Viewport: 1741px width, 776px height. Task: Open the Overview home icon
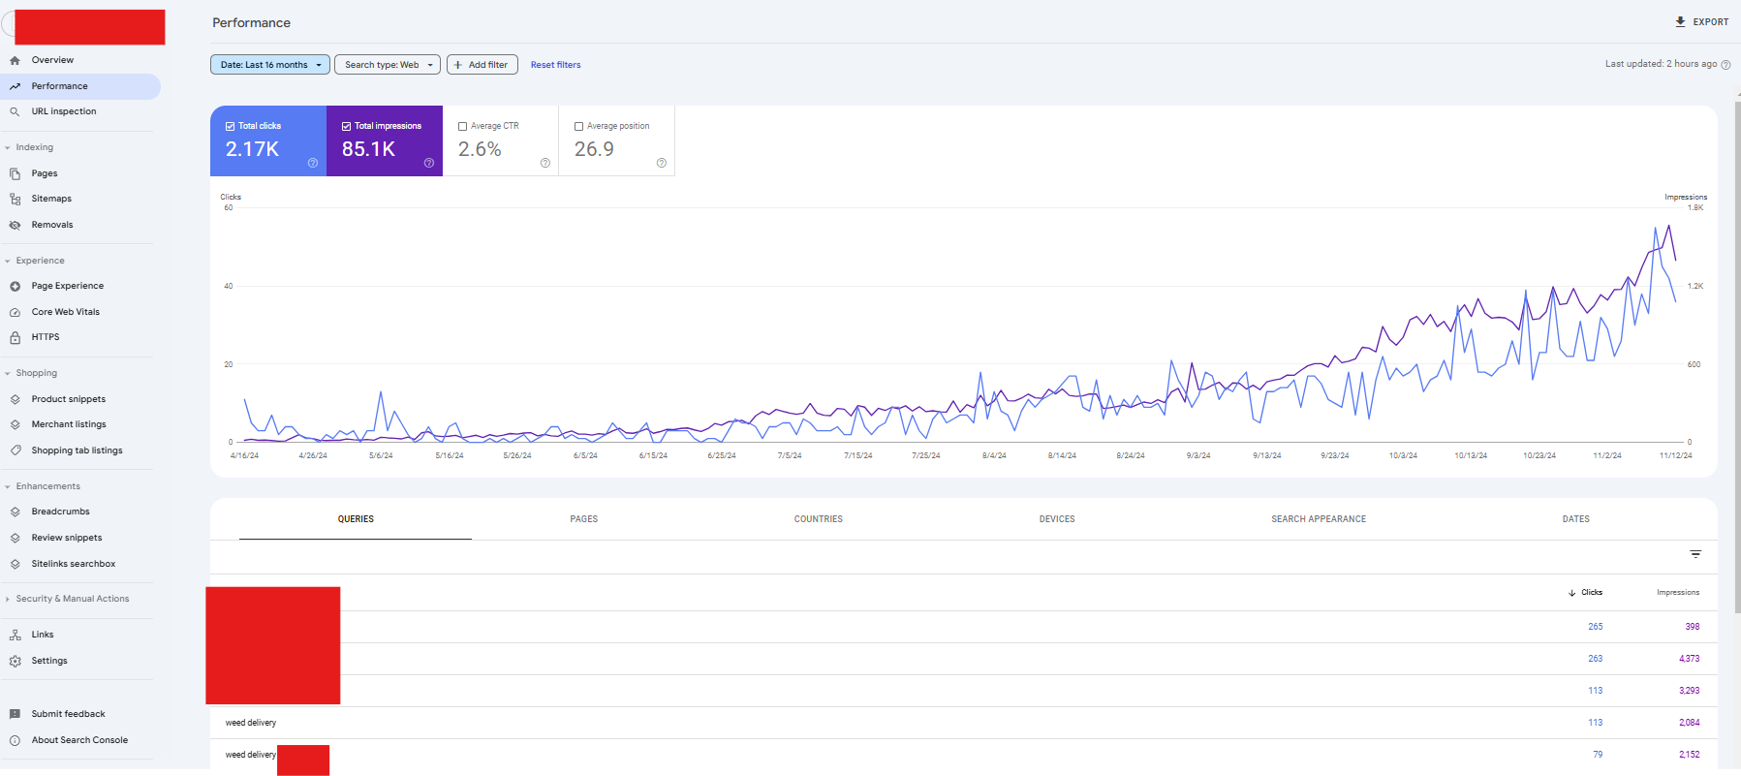click(x=15, y=60)
